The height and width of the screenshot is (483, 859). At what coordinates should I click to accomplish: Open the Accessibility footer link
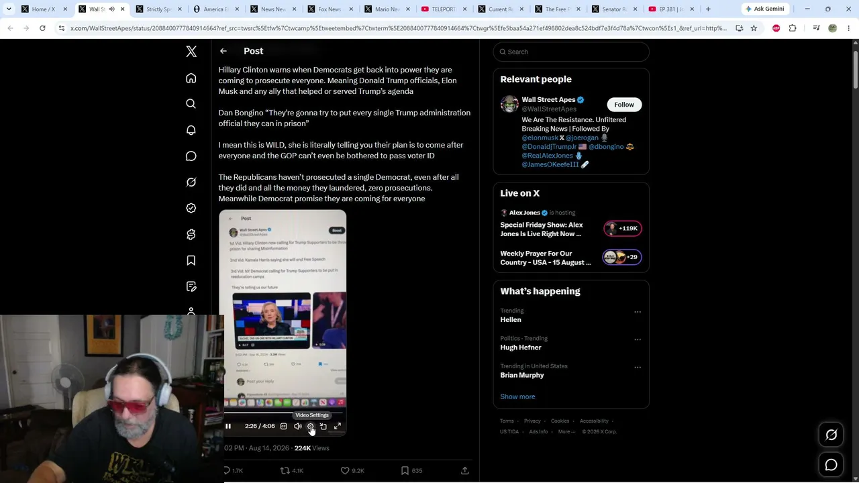[594, 421]
